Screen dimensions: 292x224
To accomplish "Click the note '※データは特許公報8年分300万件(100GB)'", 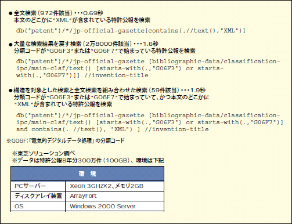I will (71, 161).
